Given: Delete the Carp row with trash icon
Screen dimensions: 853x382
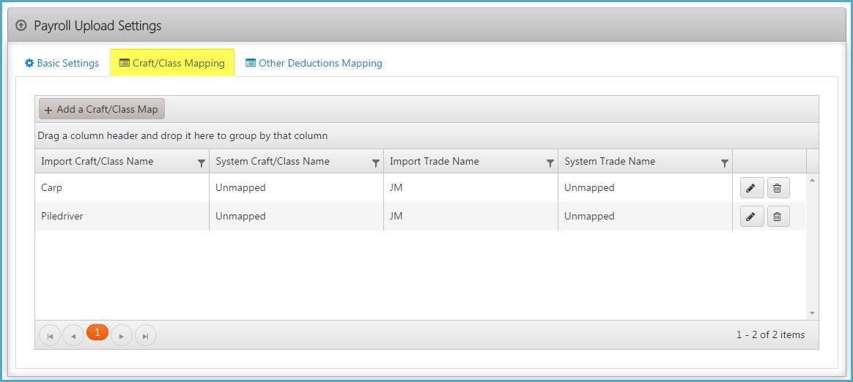Looking at the screenshot, I should tap(778, 188).
